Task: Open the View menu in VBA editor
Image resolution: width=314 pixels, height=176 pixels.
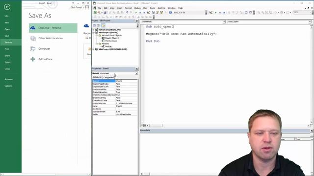Action: pos(112,8)
